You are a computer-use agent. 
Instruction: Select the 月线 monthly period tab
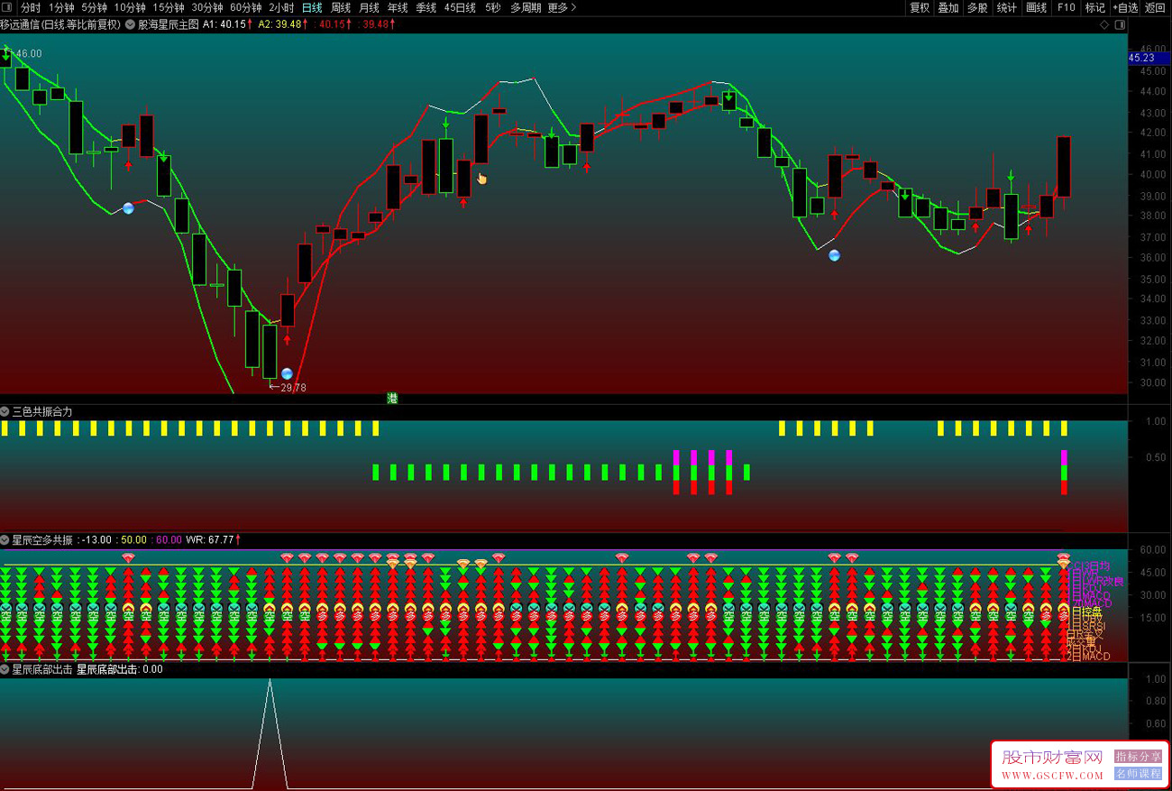(x=370, y=7)
